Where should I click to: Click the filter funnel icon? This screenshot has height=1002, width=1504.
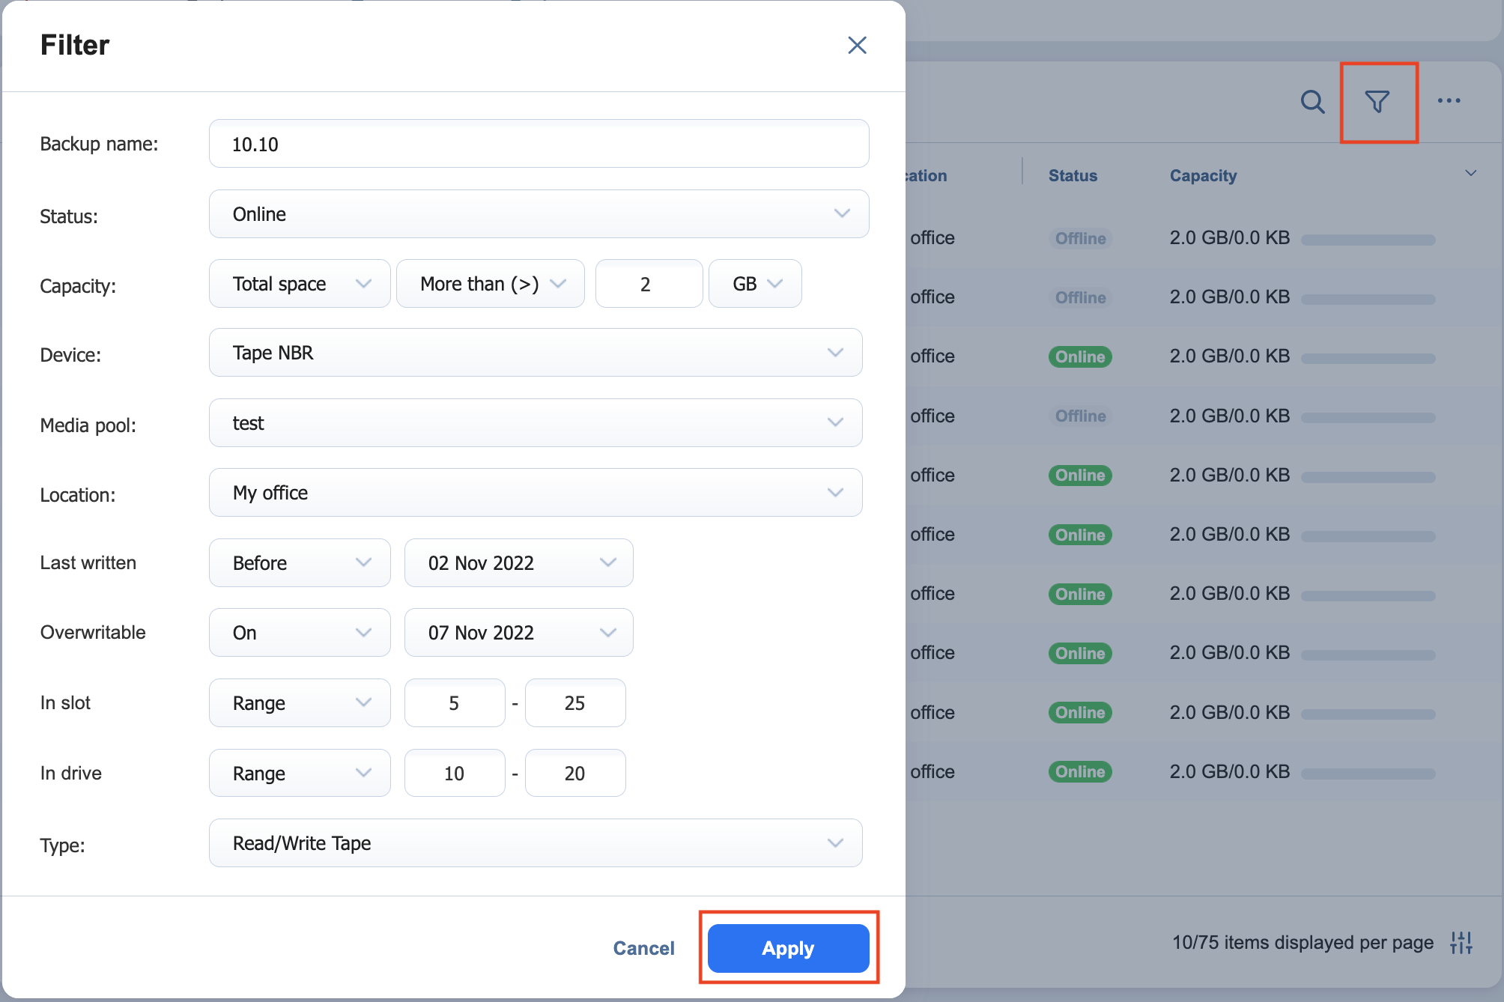(1377, 102)
